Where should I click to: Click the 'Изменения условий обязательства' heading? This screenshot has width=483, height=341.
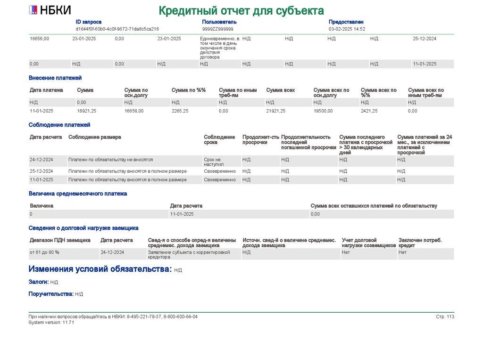99,269
